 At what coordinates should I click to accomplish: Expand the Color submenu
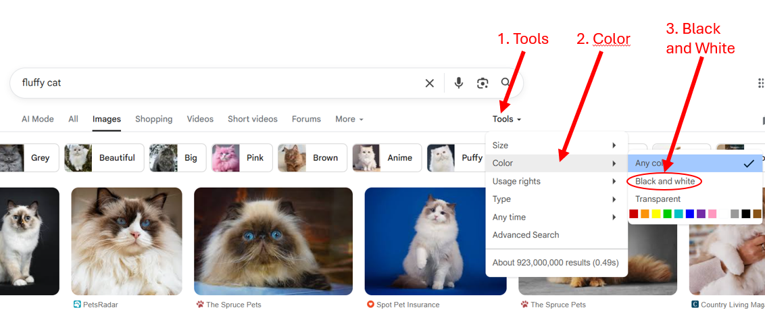(556, 163)
